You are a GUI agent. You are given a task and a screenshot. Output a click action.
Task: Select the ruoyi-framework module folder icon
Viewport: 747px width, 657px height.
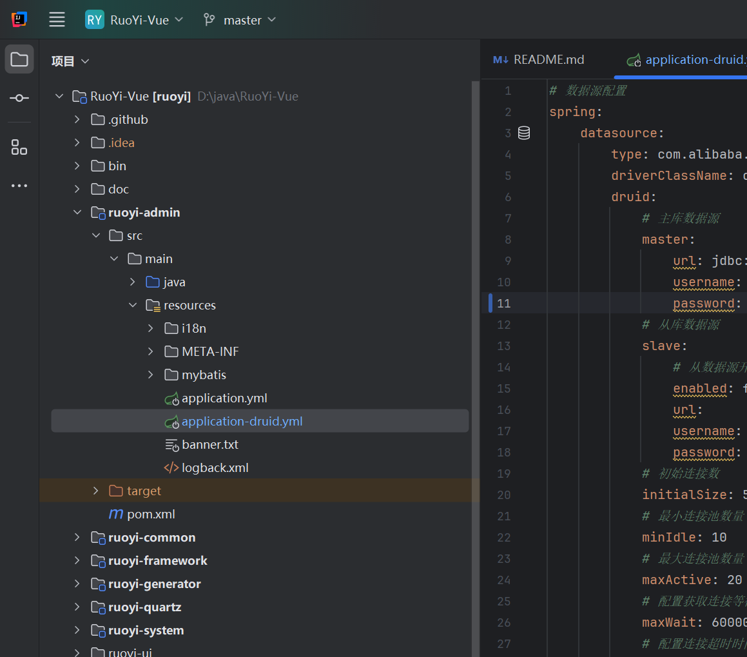click(x=98, y=561)
